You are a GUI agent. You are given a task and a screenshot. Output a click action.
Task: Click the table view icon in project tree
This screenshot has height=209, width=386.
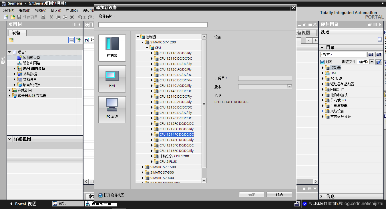point(71,40)
